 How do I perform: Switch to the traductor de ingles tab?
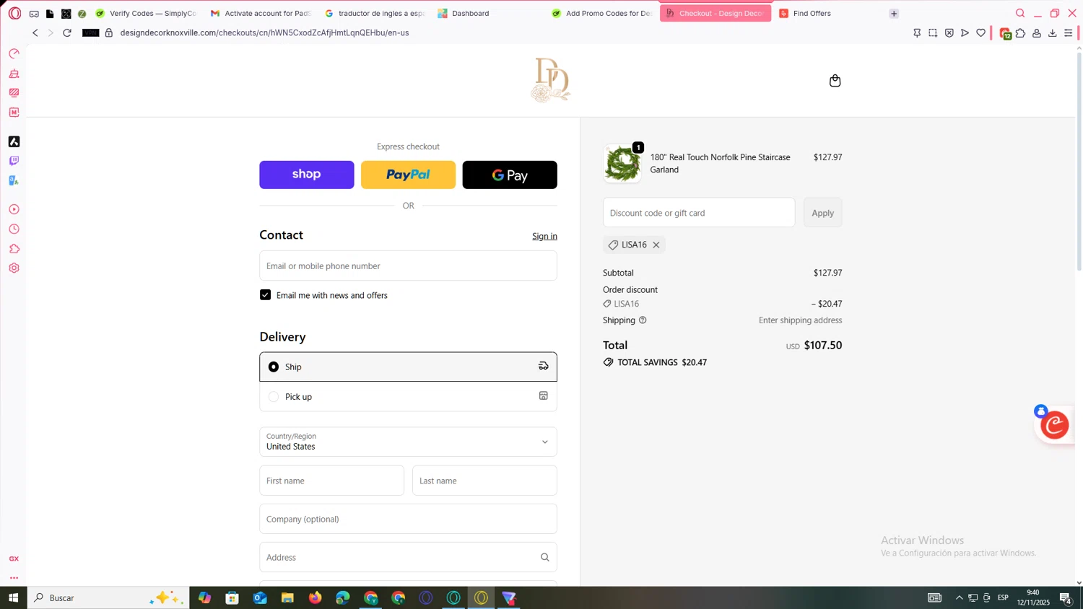(x=375, y=13)
